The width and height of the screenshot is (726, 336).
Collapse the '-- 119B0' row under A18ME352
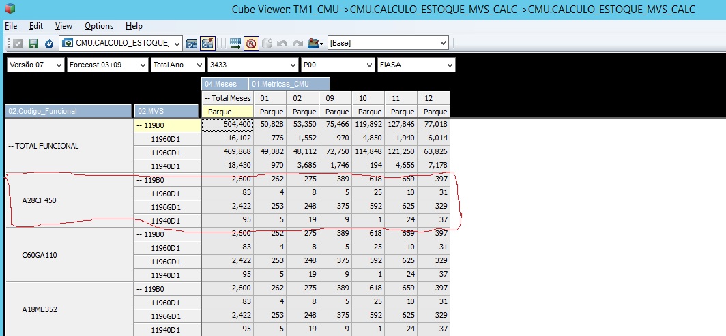point(168,289)
